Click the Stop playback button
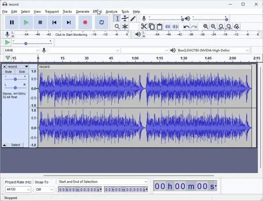 (40, 22)
